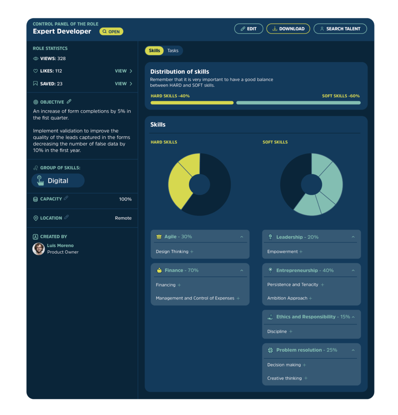Select the Skills tab
398x415 pixels.
tap(154, 51)
